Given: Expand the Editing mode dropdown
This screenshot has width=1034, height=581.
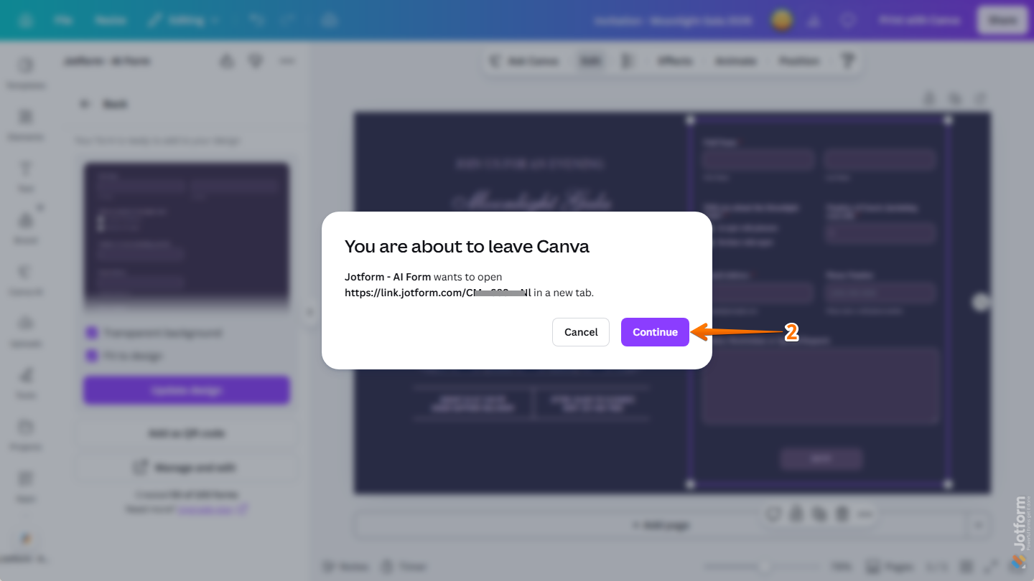Looking at the screenshot, I should (x=184, y=20).
